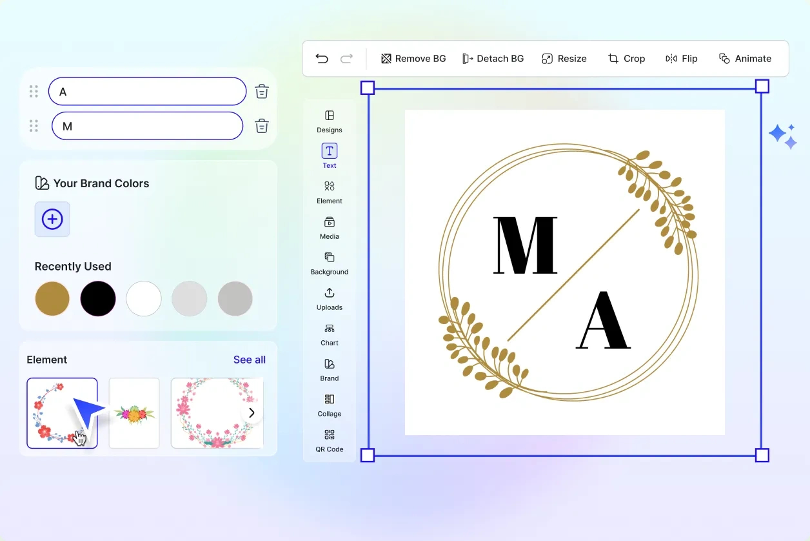
Task: Open the Uploads panel
Action: coord(329,298)
